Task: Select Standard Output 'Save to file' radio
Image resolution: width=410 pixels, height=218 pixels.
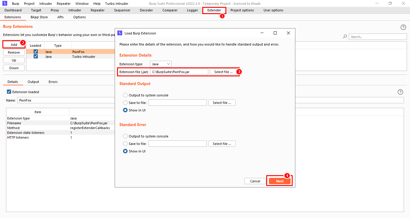Action: (x=125, y=103)
